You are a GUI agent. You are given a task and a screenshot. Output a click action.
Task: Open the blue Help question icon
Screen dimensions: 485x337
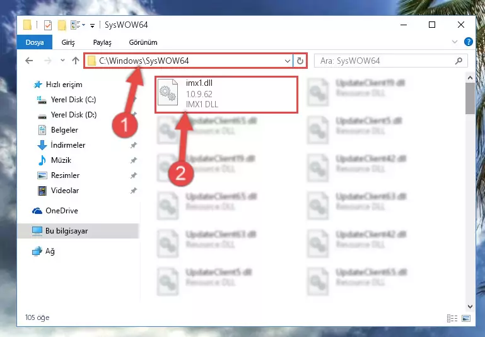469,42
